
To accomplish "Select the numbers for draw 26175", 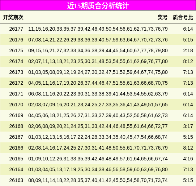I will point(98,50).
